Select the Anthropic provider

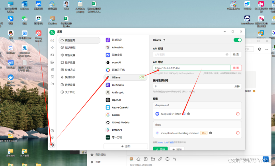[x=125, y=93]
